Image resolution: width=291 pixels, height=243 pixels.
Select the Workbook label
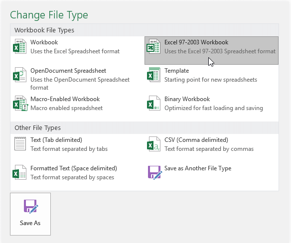click(x=44, y=42)
